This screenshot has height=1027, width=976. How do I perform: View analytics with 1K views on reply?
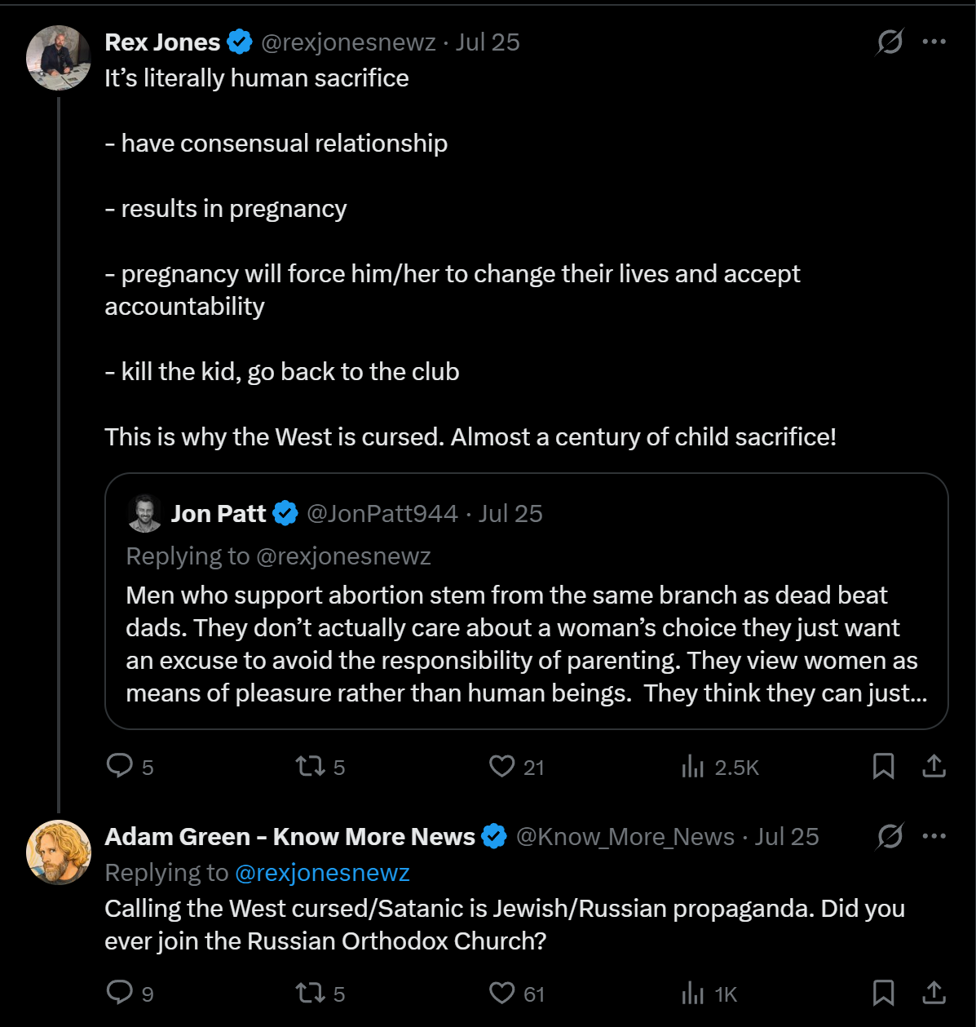tap(709, 994)
